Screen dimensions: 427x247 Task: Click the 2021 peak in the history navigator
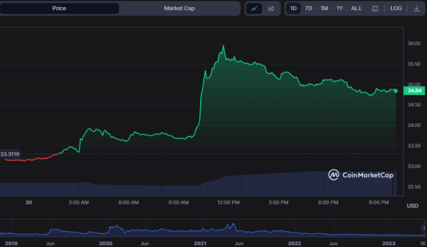[x=233, y=225]
